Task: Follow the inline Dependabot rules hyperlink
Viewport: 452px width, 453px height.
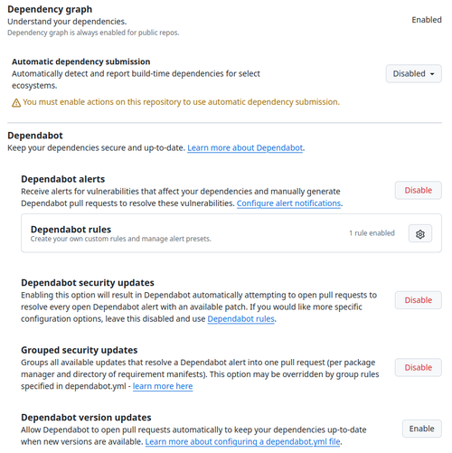Action: (x=240, y=319)
